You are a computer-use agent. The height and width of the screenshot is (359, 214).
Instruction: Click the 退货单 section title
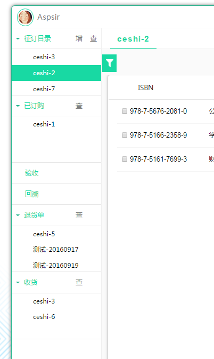(x=34, y=215)
